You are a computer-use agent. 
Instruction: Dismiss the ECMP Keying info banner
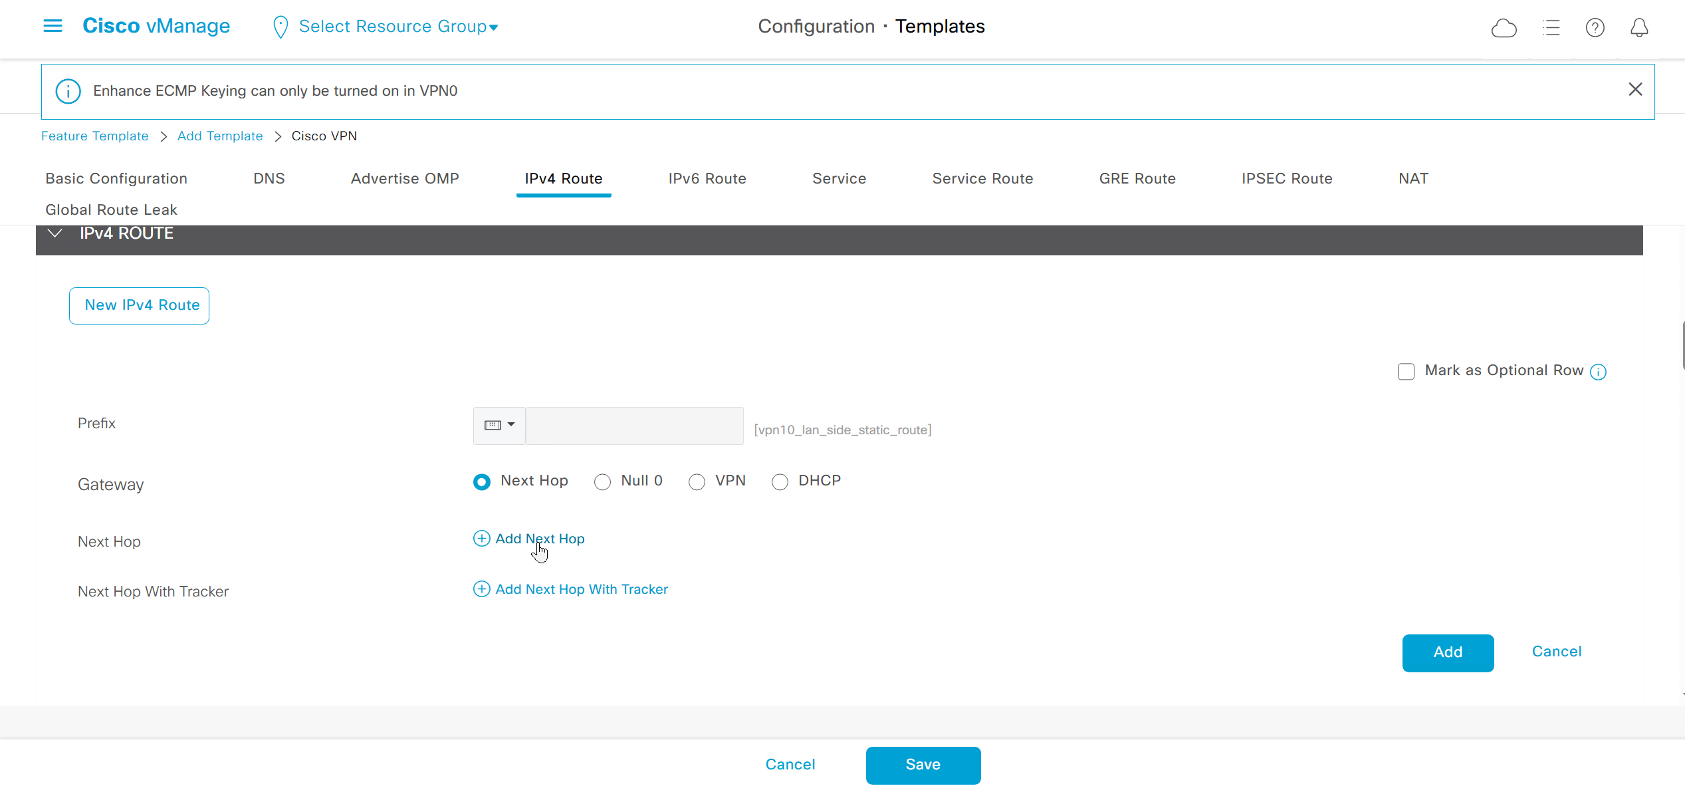[x=1635, y=90]
